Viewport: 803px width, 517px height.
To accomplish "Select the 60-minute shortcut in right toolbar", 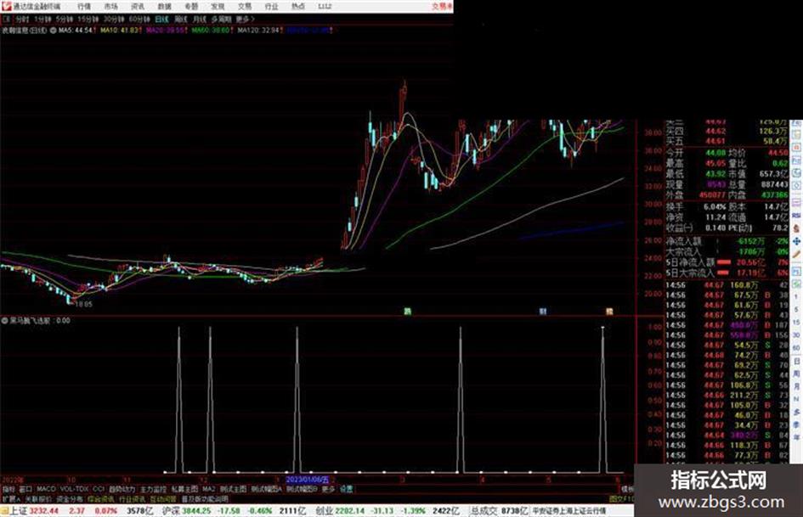I will coord(796,348).
